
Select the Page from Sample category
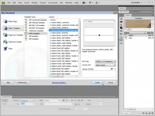coord(12,42)
